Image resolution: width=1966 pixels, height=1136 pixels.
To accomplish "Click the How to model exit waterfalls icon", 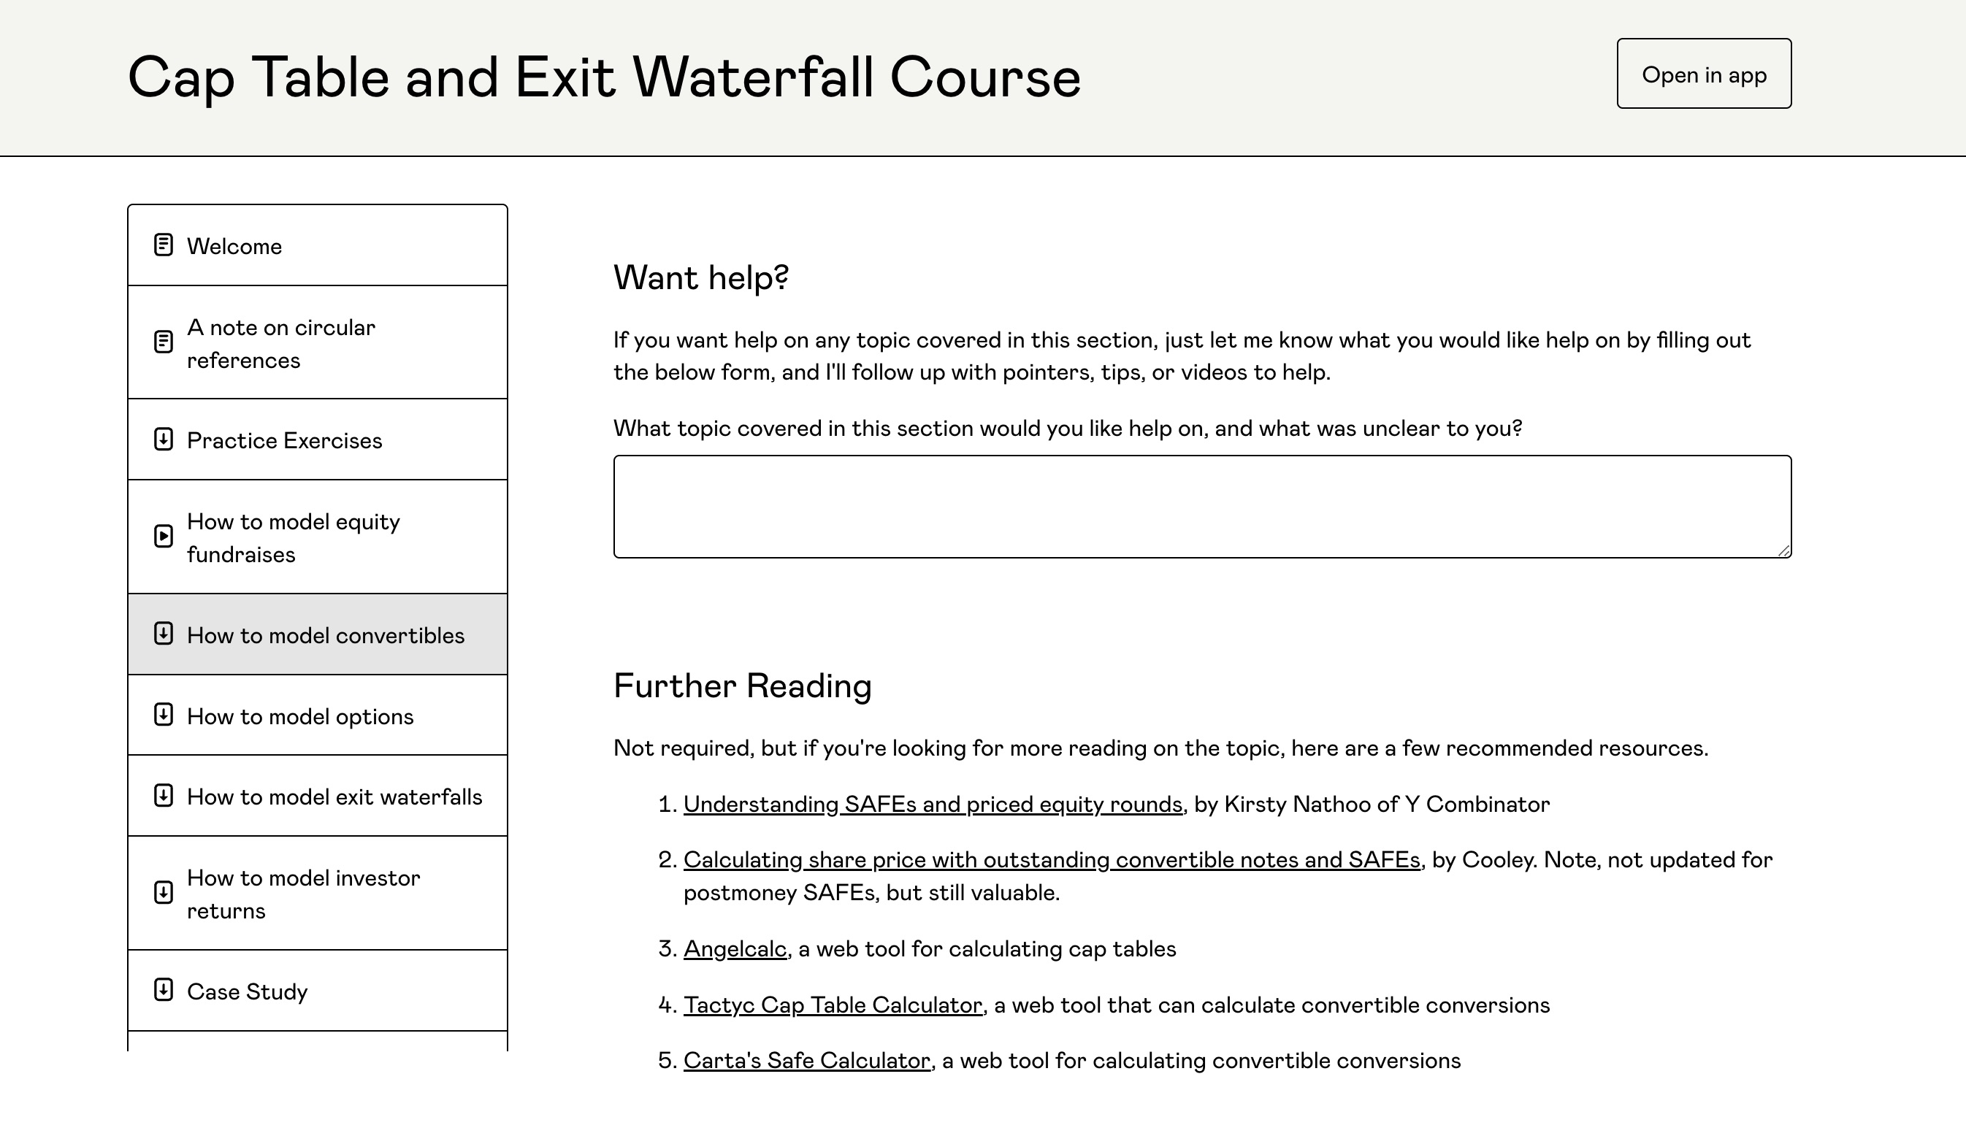I will tap(165, 795).
